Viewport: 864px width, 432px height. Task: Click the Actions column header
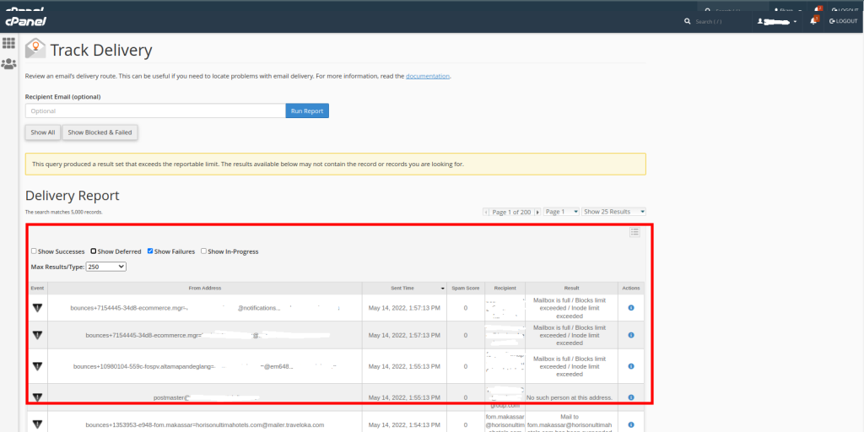[x=631, y=289]
